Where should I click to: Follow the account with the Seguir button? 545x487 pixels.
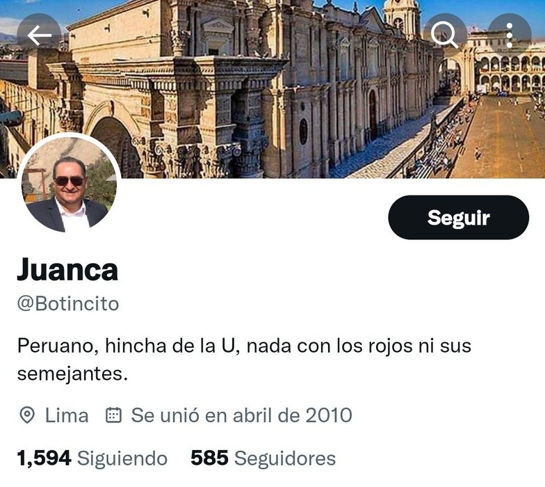(459, 217)
